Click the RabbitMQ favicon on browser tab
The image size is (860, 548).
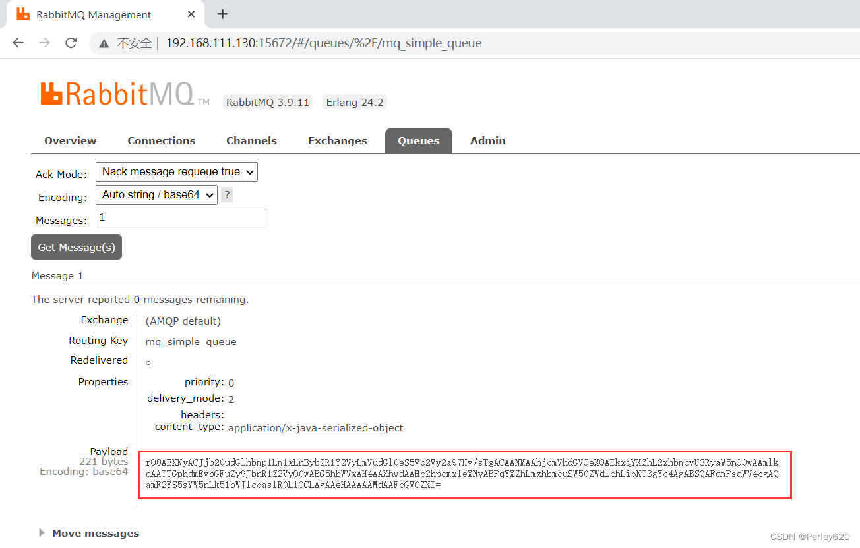(22, 14)
